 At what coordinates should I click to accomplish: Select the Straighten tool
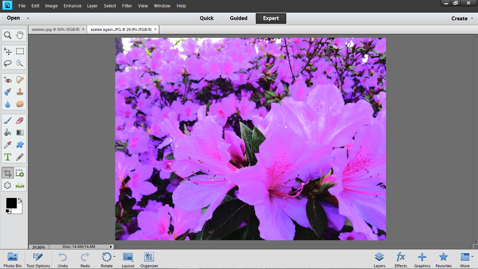(x=20, y=185)
